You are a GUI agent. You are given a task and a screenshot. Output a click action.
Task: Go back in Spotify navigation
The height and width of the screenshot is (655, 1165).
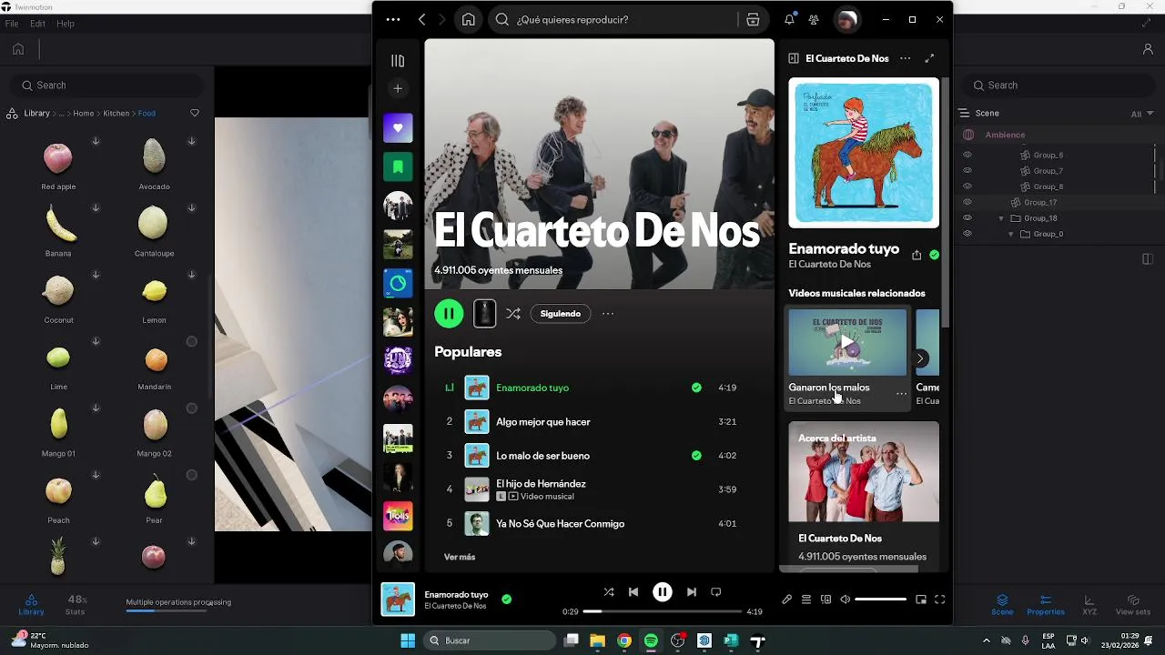(x=421, y=19)
